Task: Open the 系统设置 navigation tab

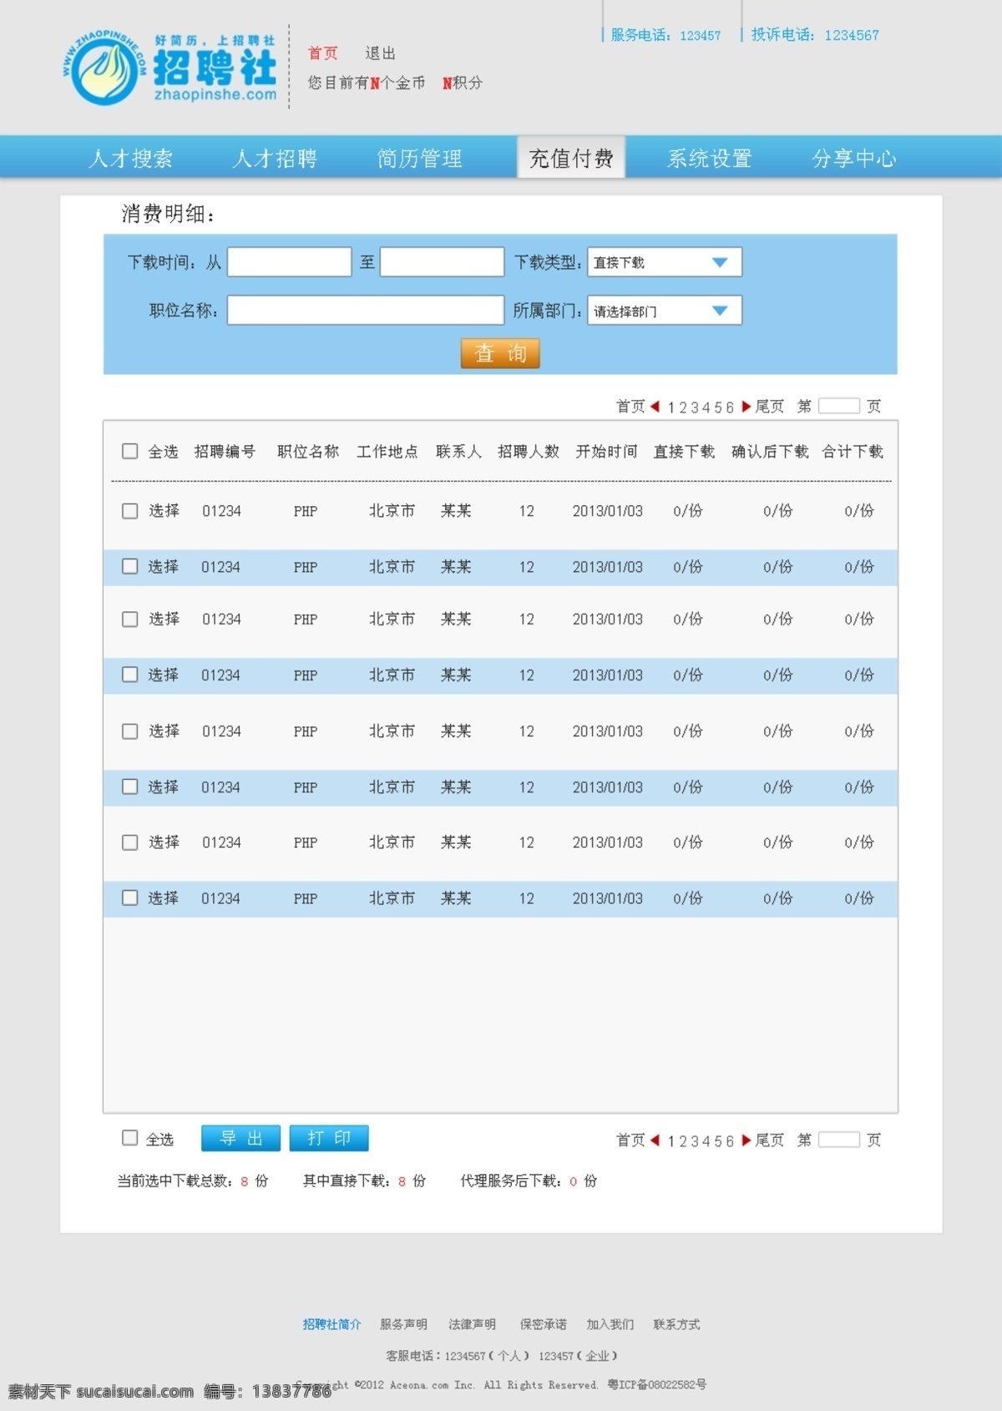Action: point(710,158)
